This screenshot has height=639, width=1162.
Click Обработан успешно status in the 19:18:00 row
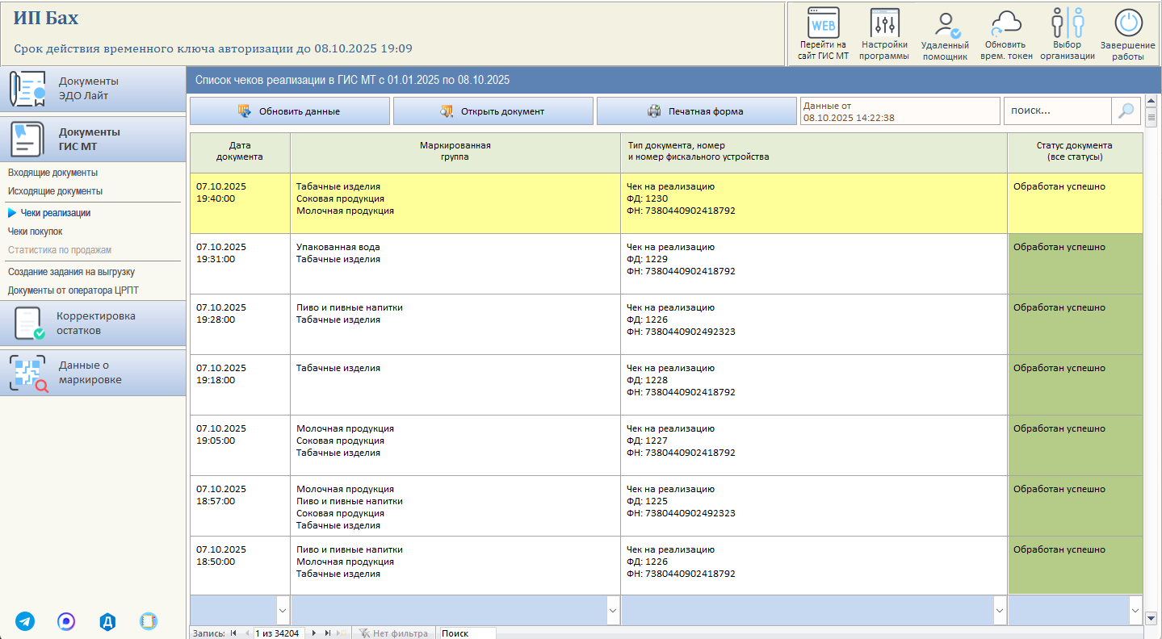[1075, 385]
